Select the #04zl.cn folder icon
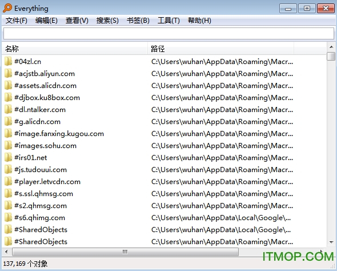 coord(8,62)
